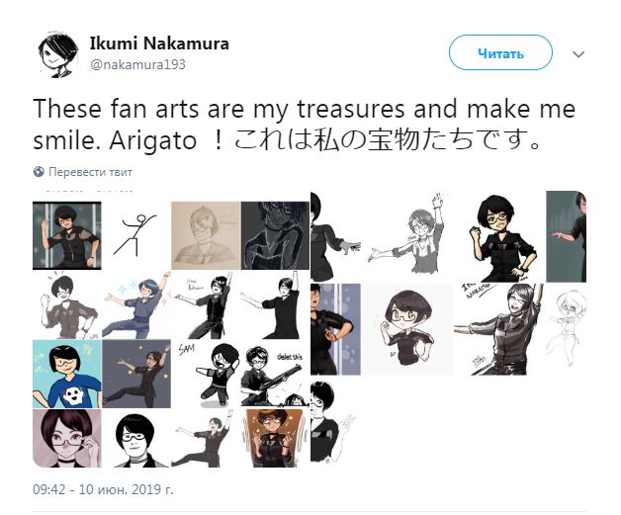621x515 pixels.
Task: Open the 09:42 - 10 июн. 2019 timestamp
Action: point(103,489)
